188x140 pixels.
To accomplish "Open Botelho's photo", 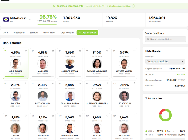I will tap(97, 129).
